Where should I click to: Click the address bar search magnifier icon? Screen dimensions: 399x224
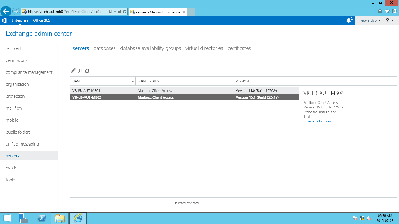[x=110, y=12]
